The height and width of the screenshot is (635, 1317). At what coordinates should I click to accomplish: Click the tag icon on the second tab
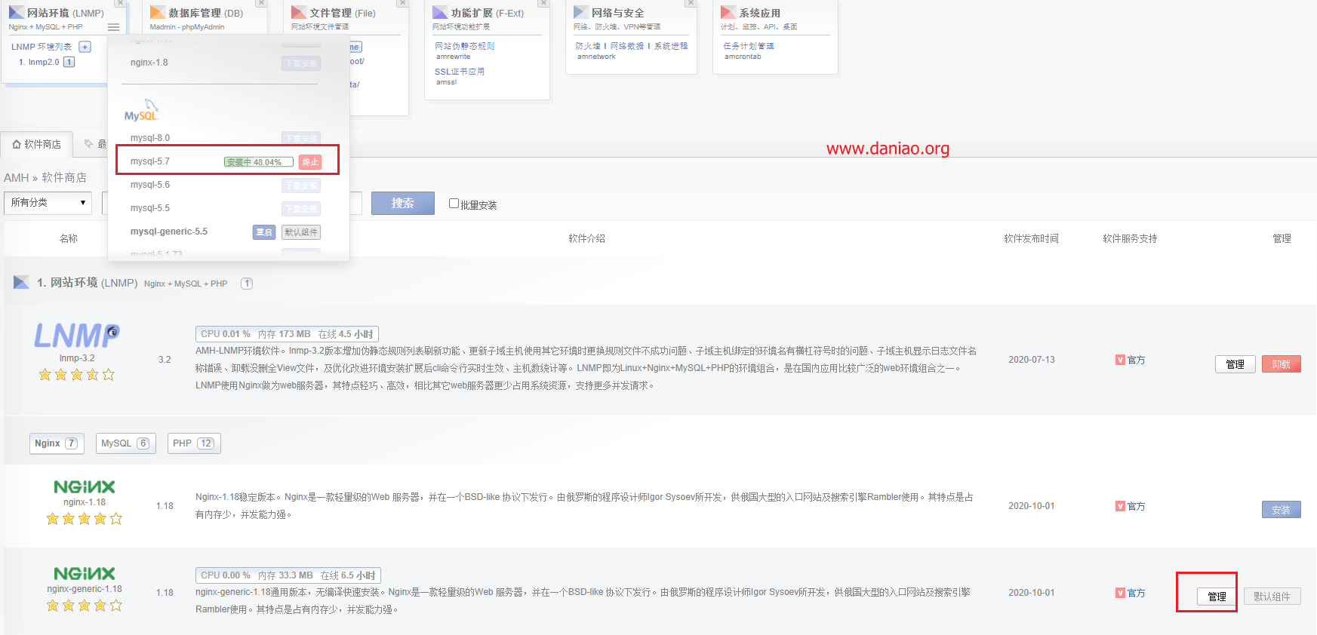[89, 144]
